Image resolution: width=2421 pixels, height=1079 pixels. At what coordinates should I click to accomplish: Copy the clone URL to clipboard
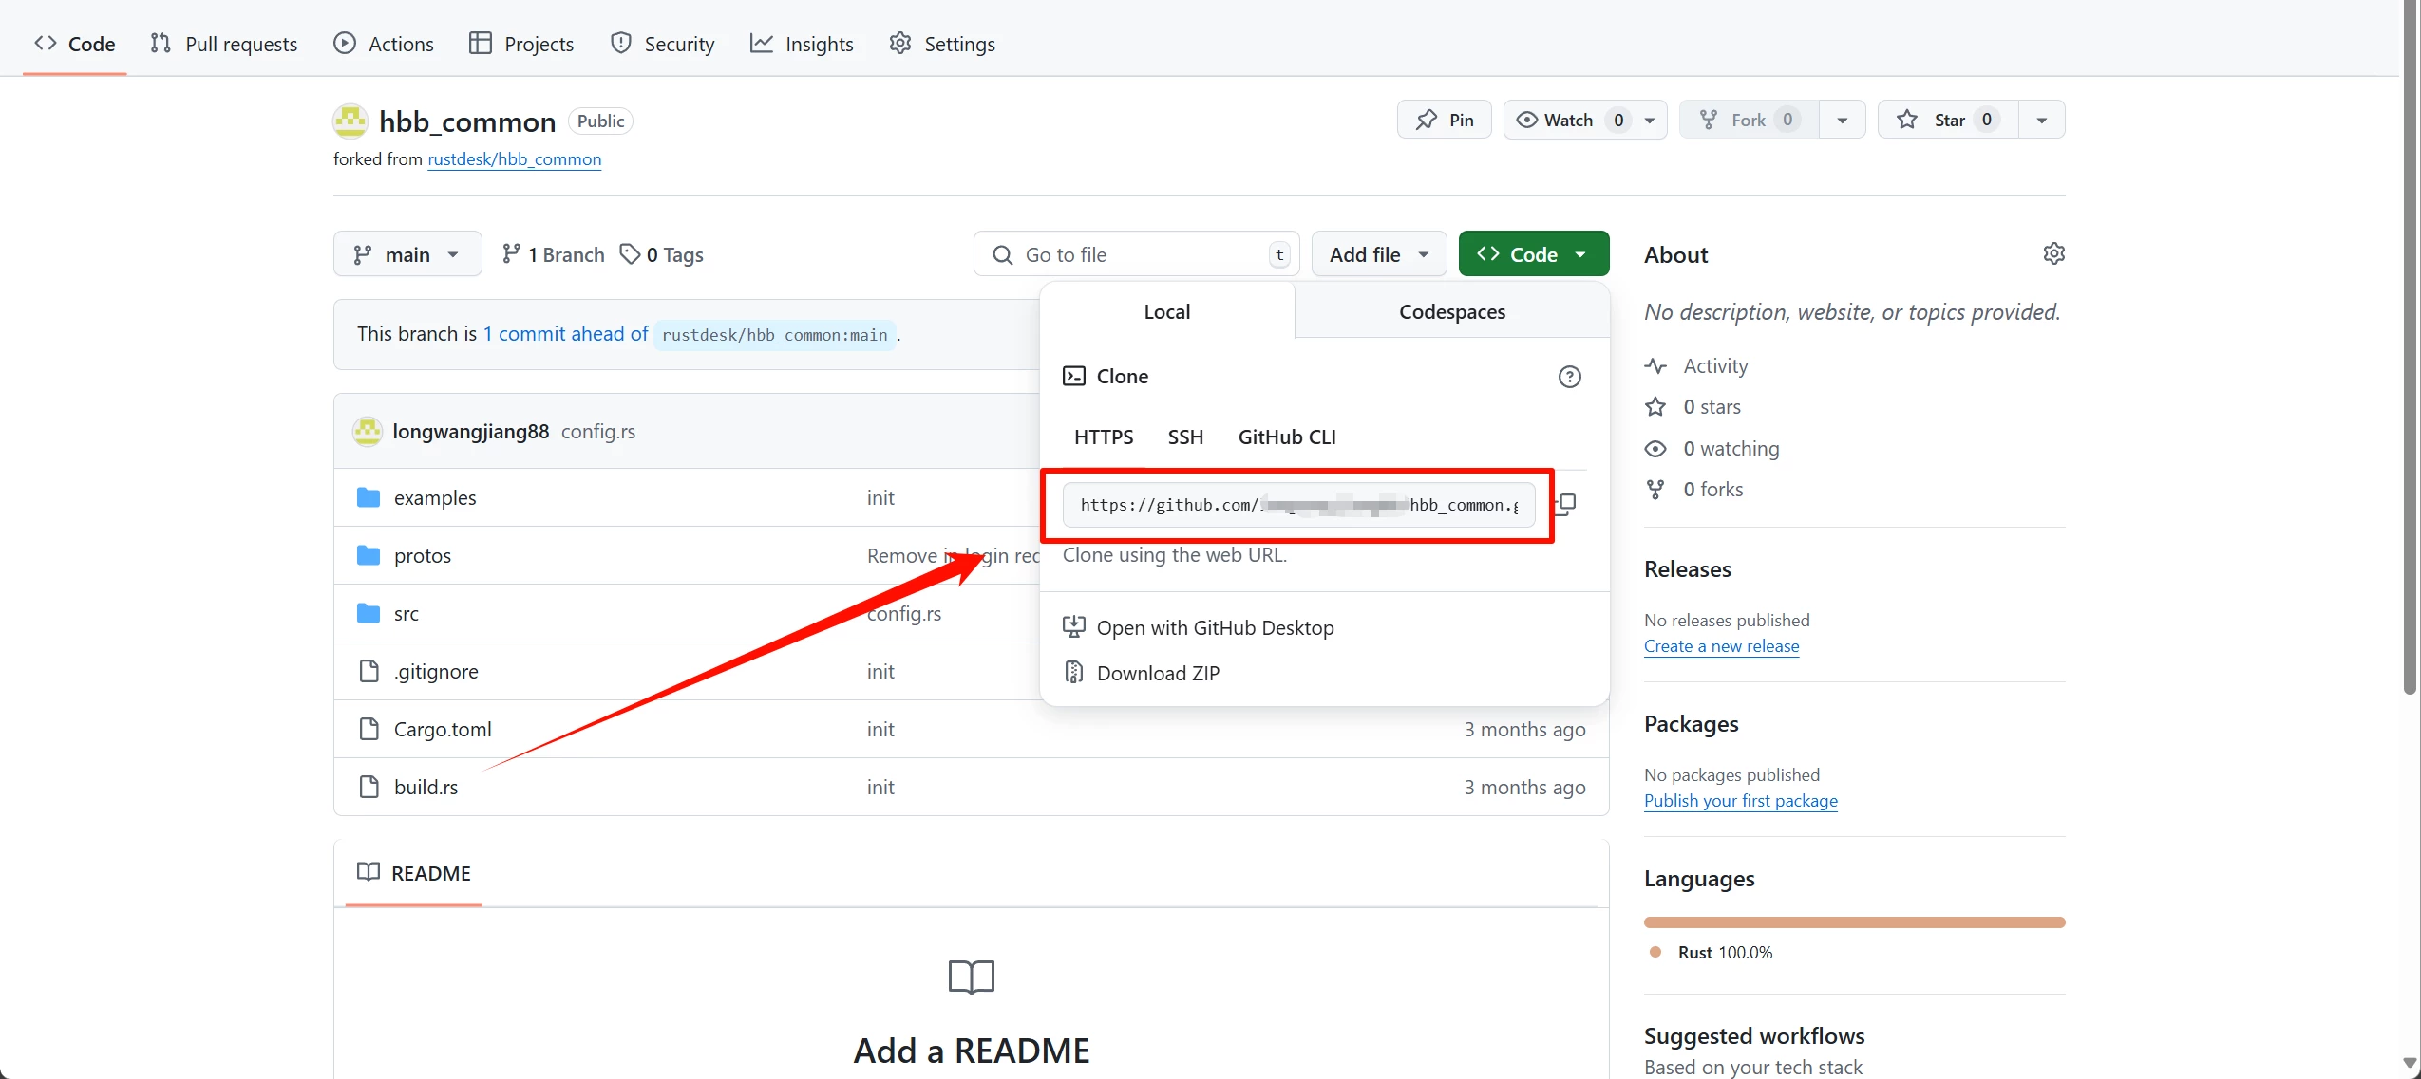(x=1565, y=504)
